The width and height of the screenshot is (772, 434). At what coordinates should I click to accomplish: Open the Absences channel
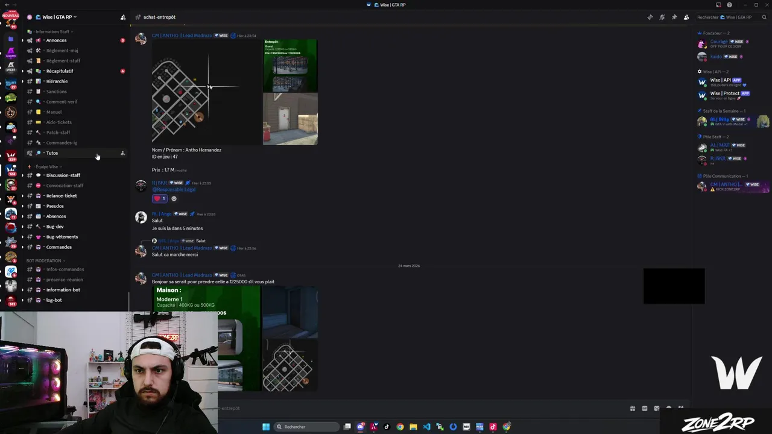pyautogui.click(x=76, y=216)
